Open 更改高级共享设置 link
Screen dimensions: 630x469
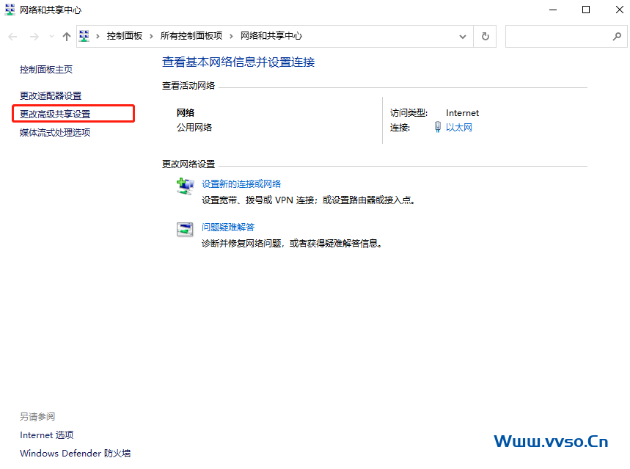point(55,114)
